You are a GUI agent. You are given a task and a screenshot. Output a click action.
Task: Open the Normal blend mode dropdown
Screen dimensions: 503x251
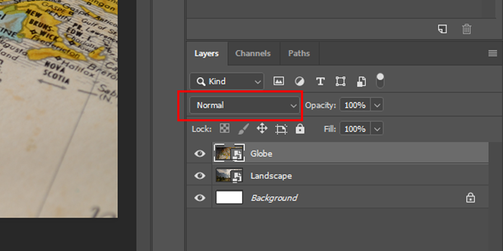[x=244, y=105]
